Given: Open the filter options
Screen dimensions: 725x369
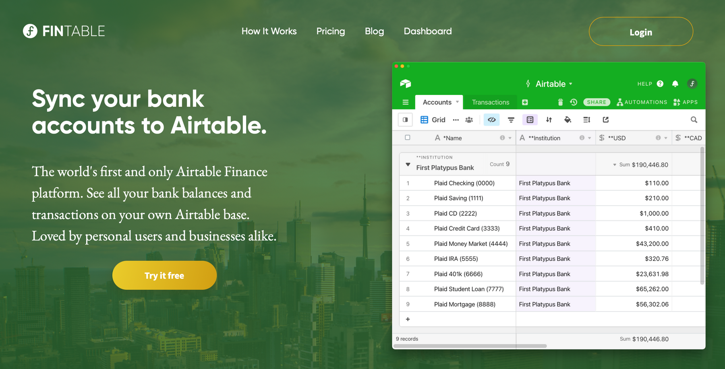Looking at the screenshot, I should [x=511, y=120].
